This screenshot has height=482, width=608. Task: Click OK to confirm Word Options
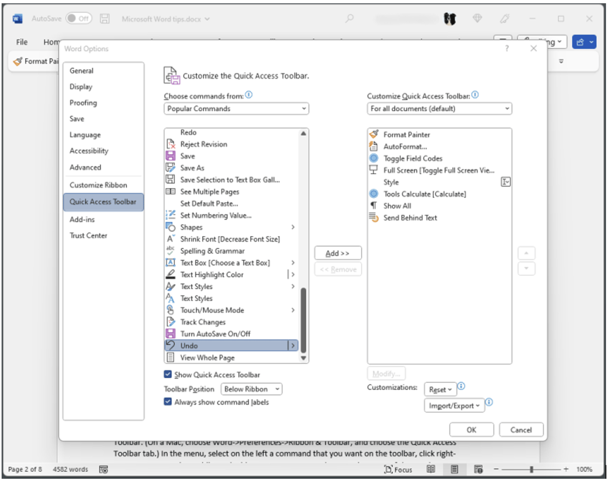[x=471, y=430]
